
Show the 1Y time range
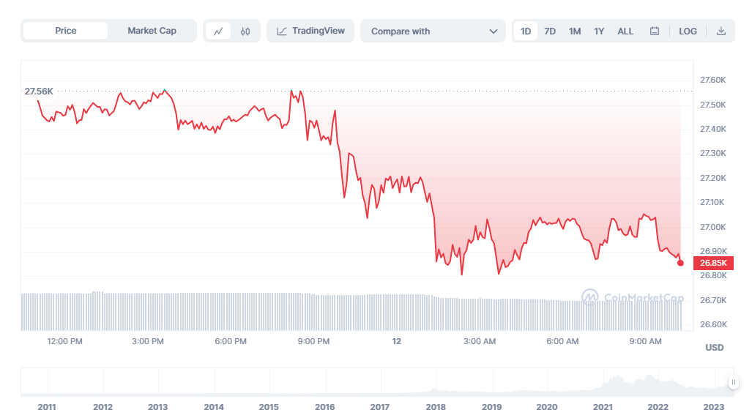coord(599,31)
